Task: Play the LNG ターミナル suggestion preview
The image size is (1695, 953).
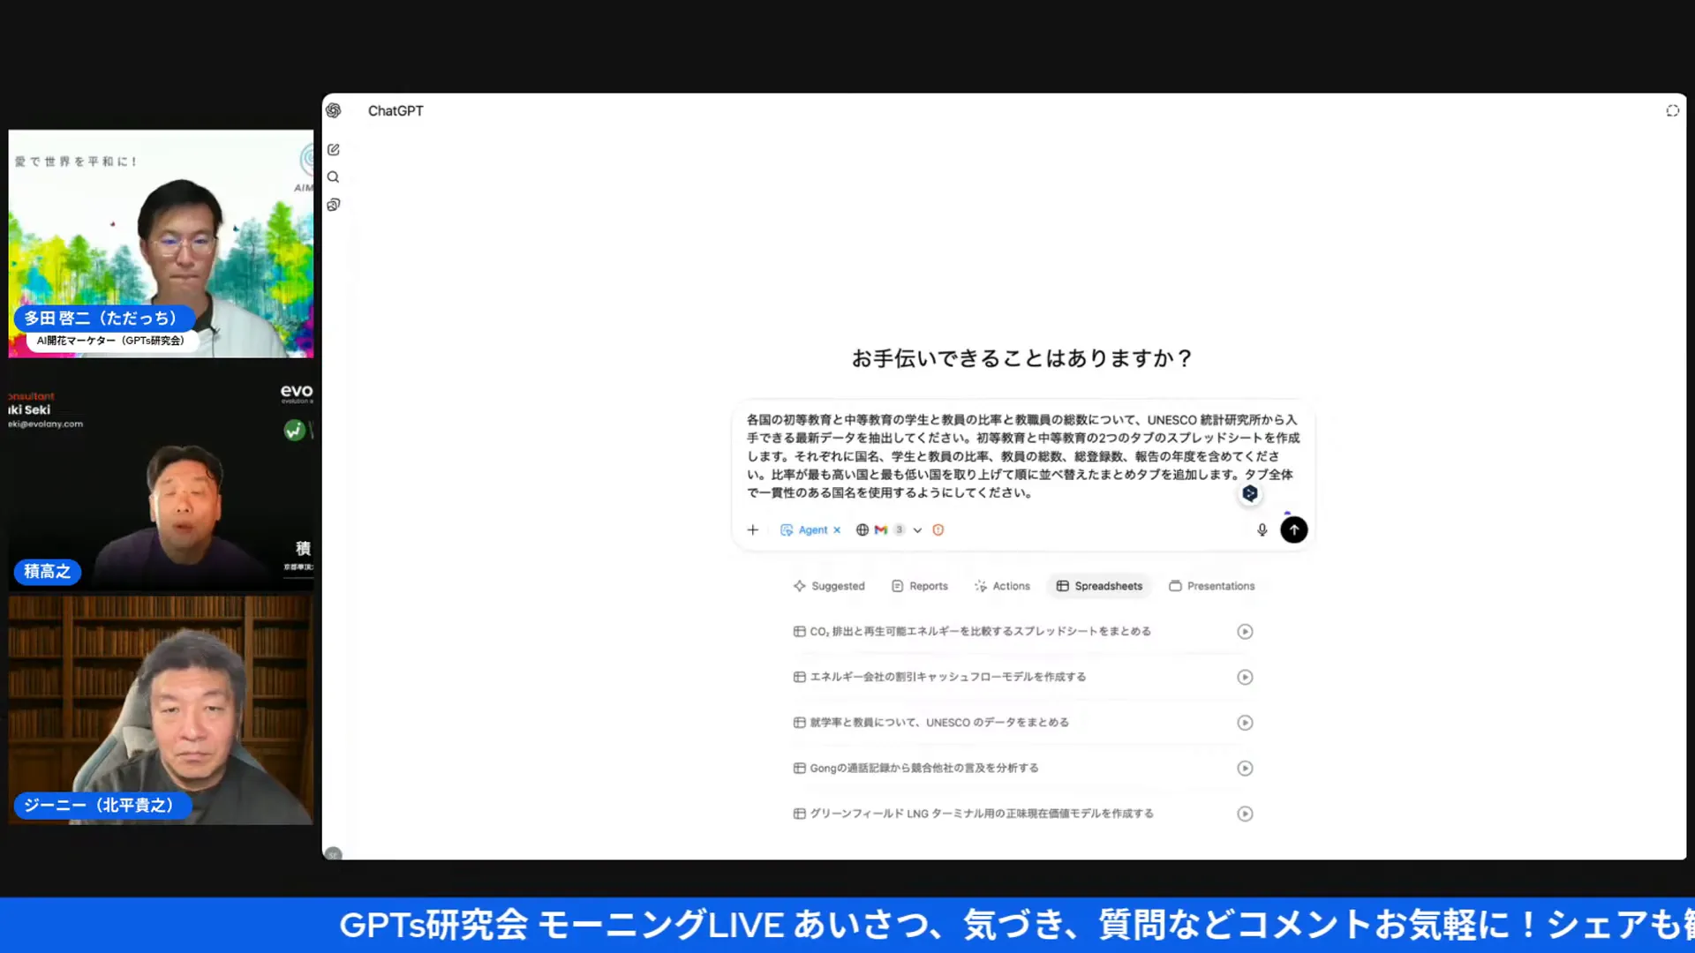Action: pos(1245,814)
